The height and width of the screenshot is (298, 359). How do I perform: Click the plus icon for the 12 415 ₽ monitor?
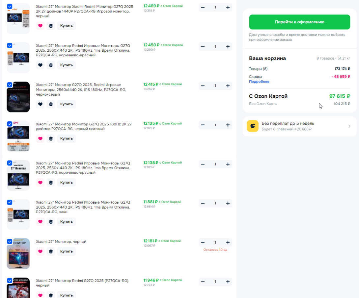click(228, 86)
